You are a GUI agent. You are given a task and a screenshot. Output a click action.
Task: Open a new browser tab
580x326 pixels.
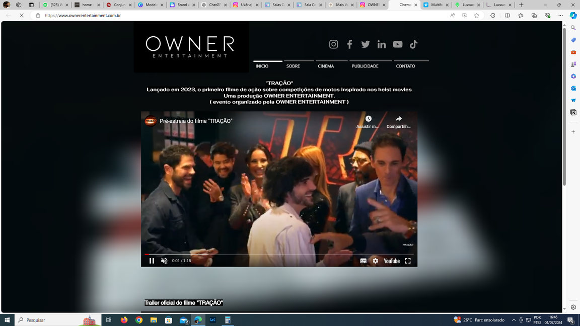(521, 5)
